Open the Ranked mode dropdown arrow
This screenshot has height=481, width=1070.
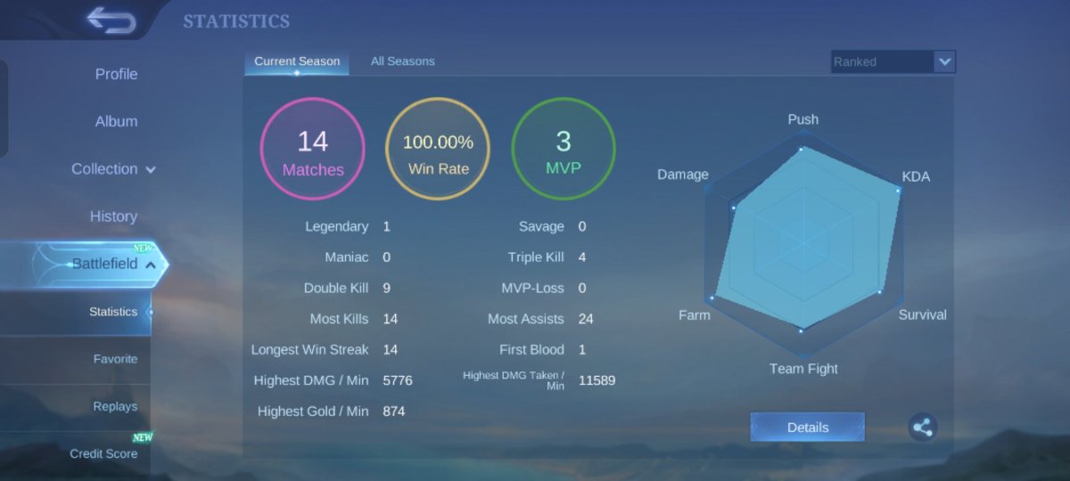944,61
